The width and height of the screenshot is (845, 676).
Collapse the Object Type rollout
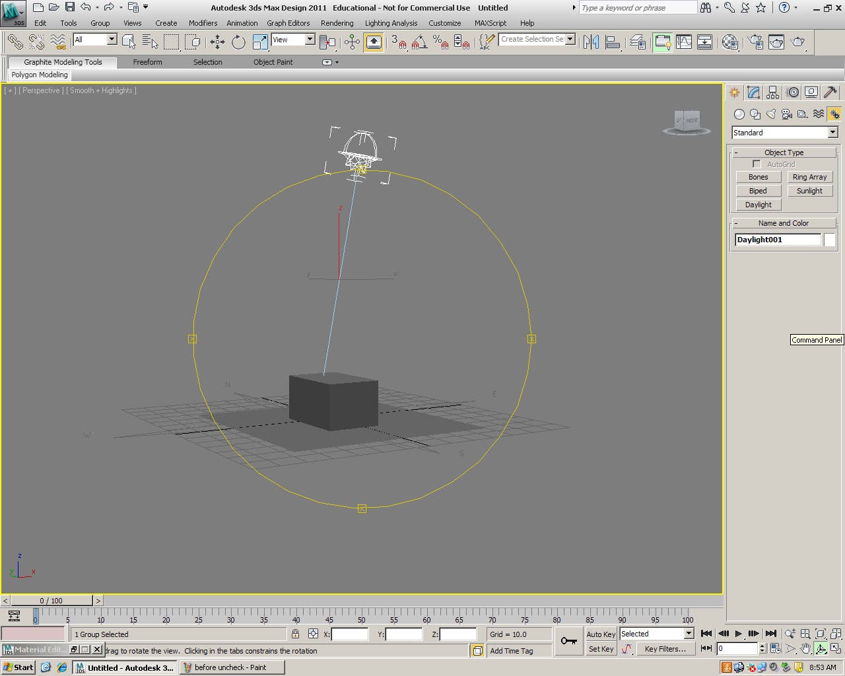[x=784, y=152]
